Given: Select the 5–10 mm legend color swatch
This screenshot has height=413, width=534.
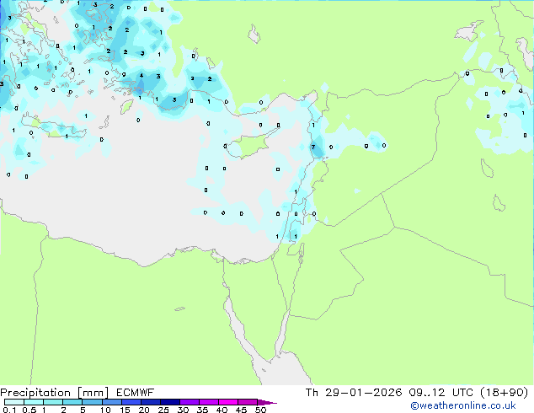Looking at the screenshot, I should pos(92,402).
